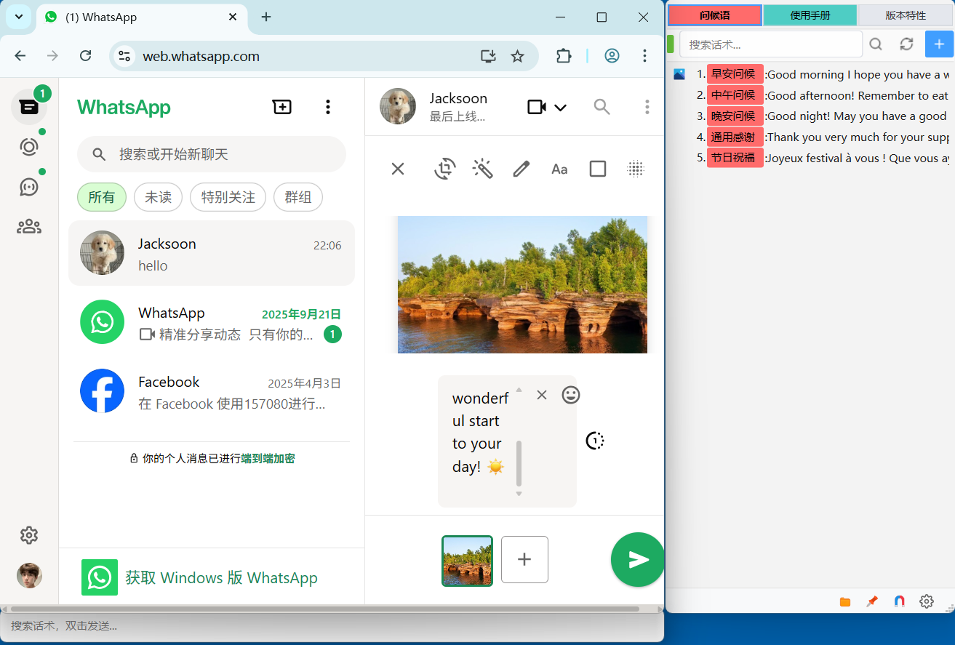Switch to the 使用手册 tab

pos(810,15)
